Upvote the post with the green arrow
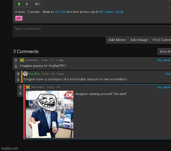 pos(19,4)
